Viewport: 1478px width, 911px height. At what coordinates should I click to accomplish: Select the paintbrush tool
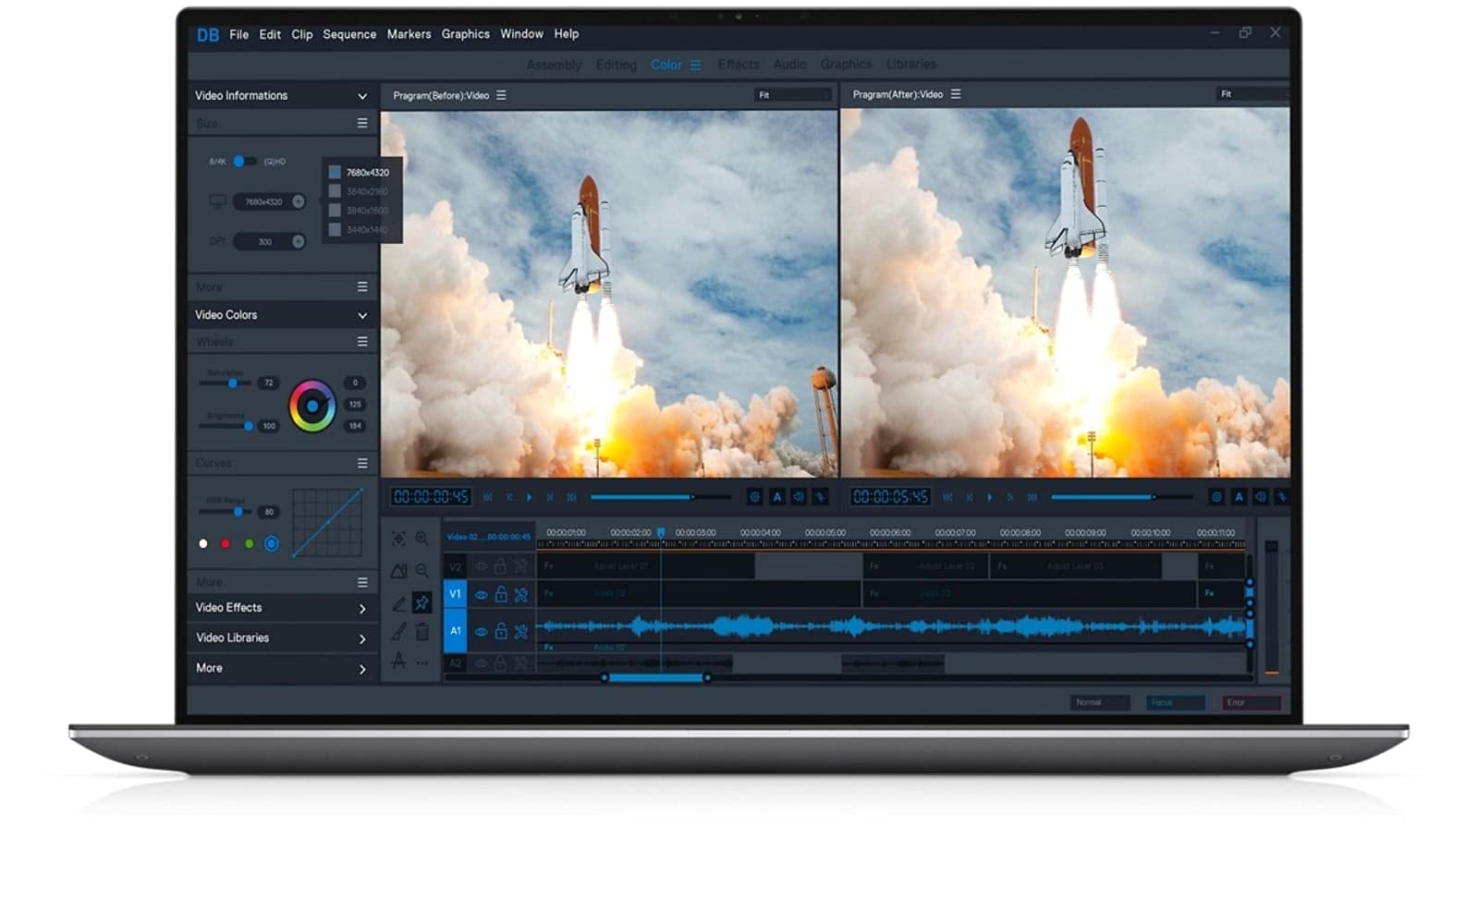coord(398,632)
